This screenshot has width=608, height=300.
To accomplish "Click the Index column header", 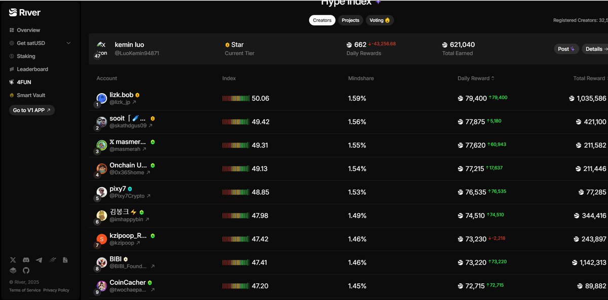I will [229, 78].
